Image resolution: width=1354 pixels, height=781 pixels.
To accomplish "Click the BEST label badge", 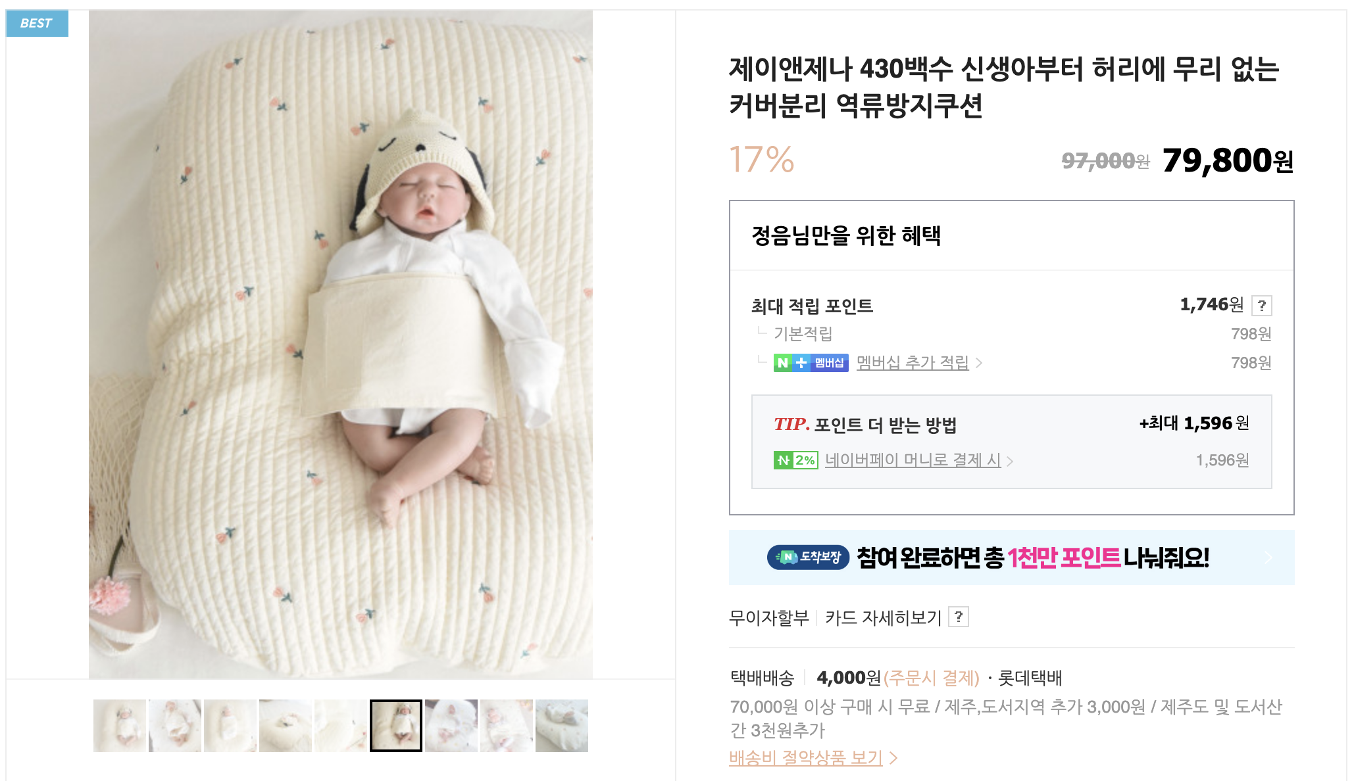I will 37,24.
